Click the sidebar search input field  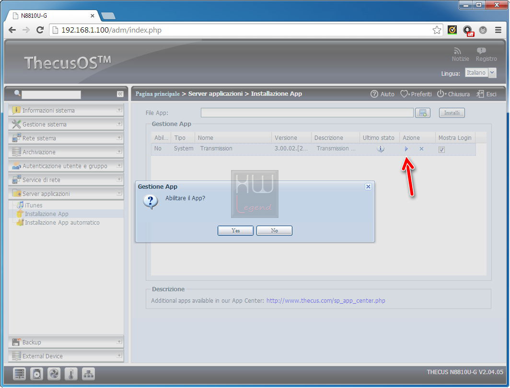[x=51, y=94]
